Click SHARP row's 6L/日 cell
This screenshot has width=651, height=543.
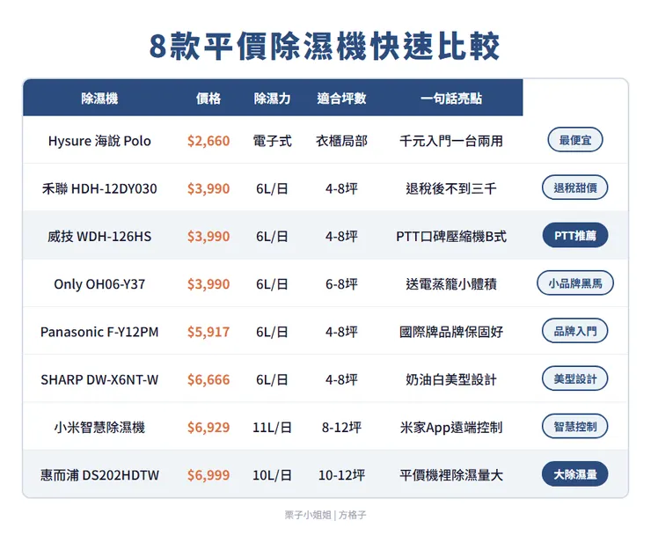[273, 379]
